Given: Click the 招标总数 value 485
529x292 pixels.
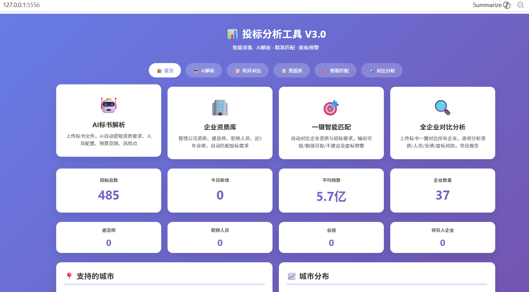Looking at the screenshot, I should coord(109,195).
